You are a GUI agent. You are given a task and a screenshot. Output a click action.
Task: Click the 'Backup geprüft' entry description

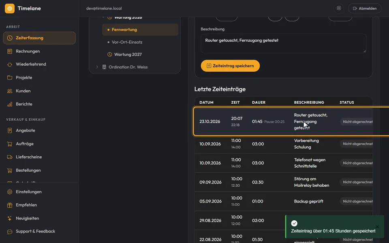[x=309, y=201]
